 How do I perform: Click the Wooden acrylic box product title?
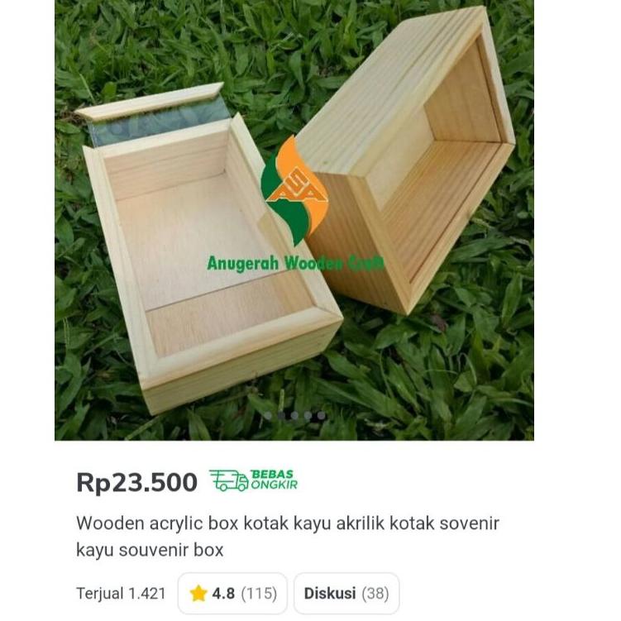click(288, 537)
